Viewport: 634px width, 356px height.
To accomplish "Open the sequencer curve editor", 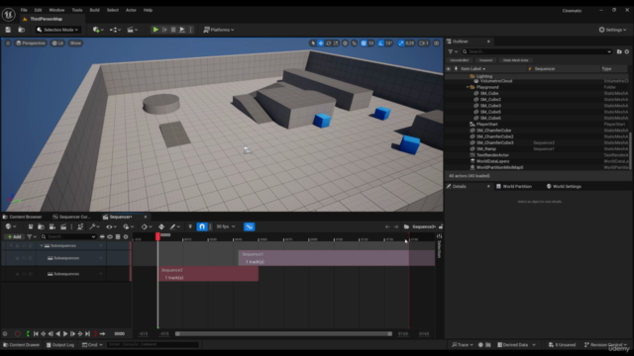I will click(x=249, y=226).
